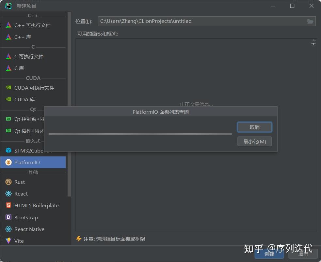The width and height of the screenshot is (321, 262).
Task: Select Qt 控制台 project type
Action: [22, 119]
